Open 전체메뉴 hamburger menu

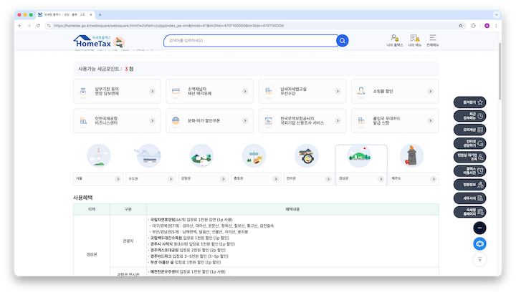432,40
